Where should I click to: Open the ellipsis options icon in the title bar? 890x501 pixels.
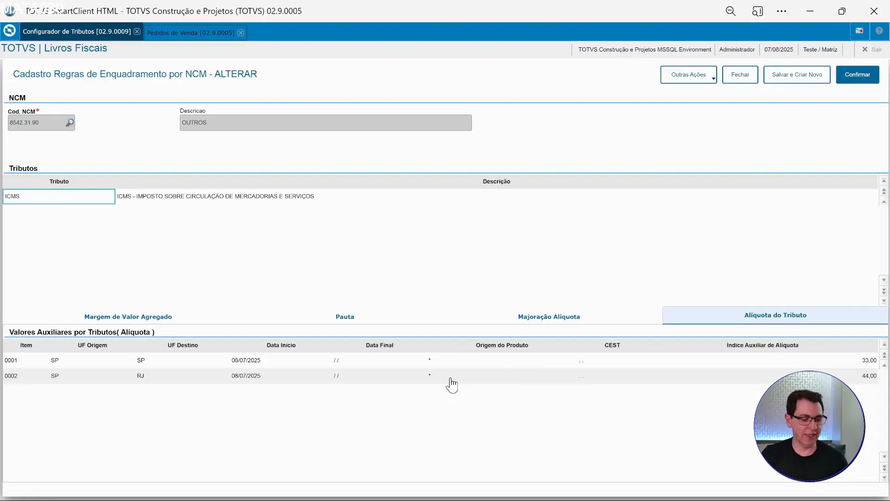point(782,11)
